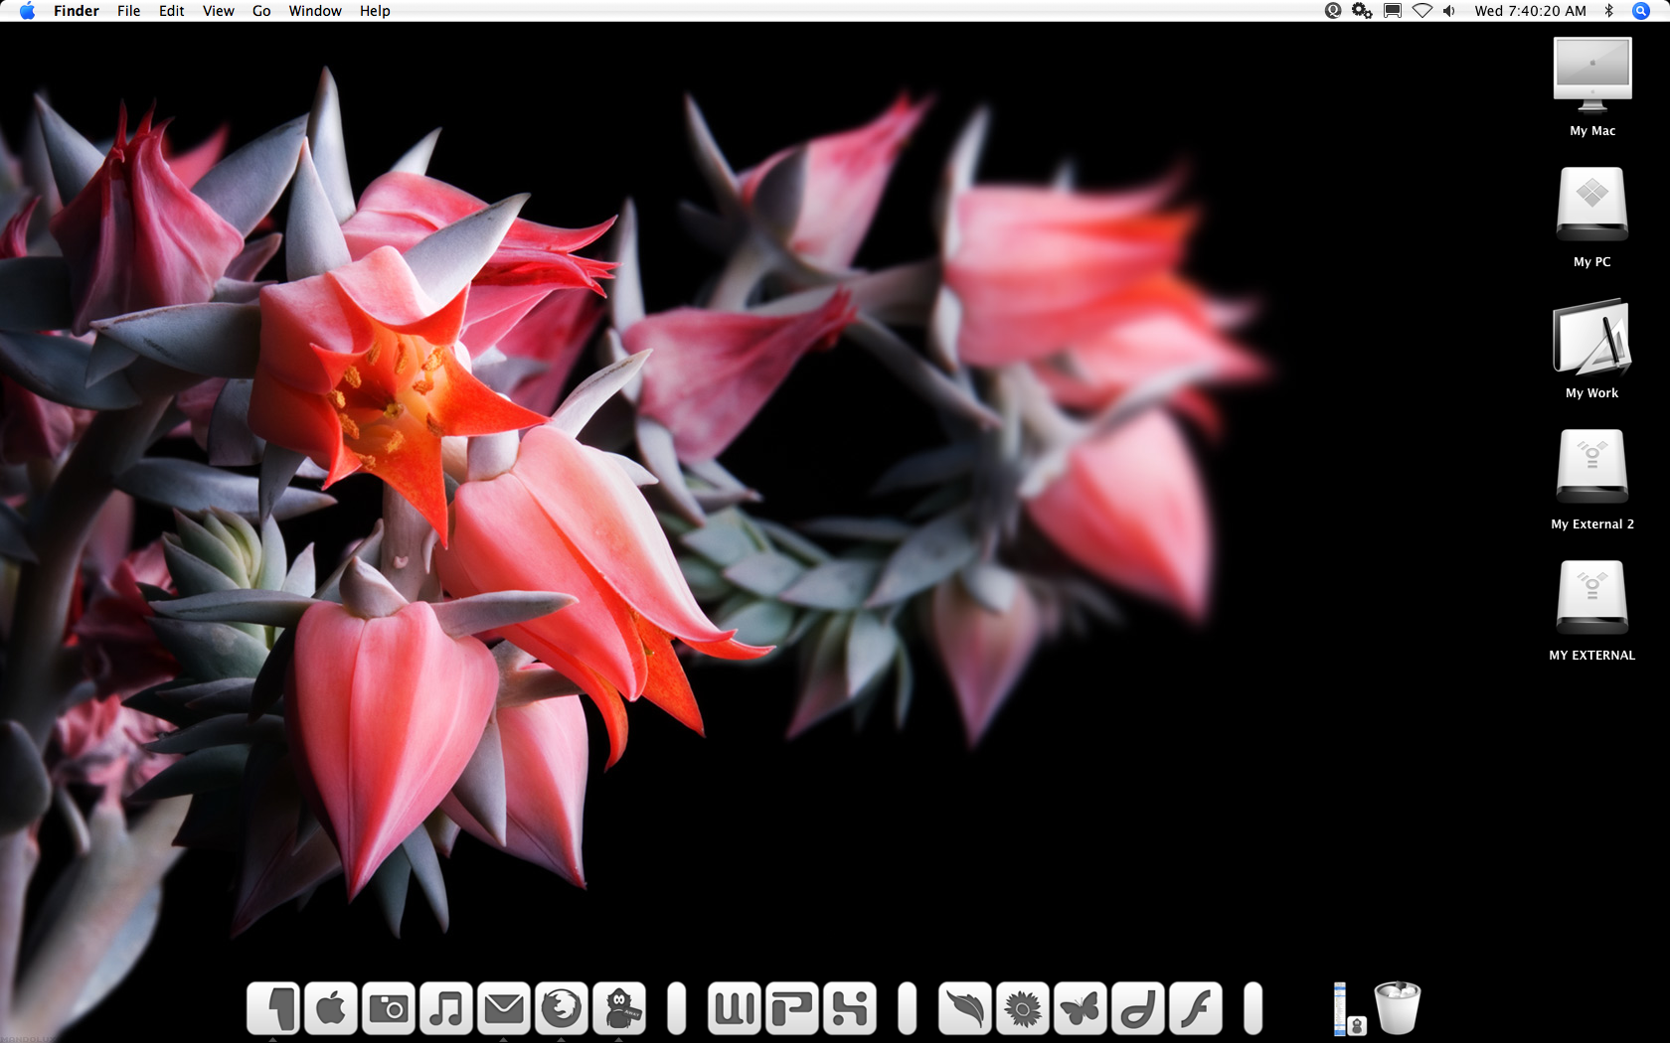
Task: Open the Dreamweaver d icon in dock
Action: click(x=1138, y=1008)
